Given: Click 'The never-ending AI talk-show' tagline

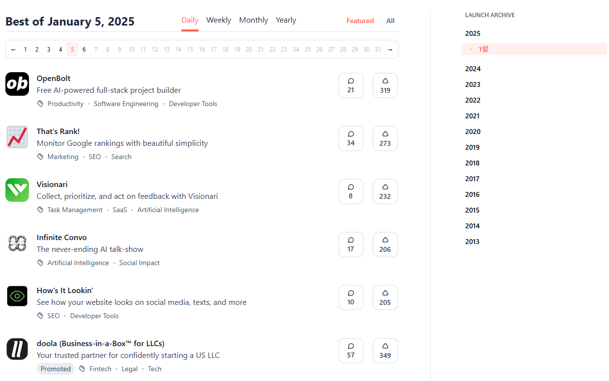Looking at the screenshot, I should (x=90, y=249).
